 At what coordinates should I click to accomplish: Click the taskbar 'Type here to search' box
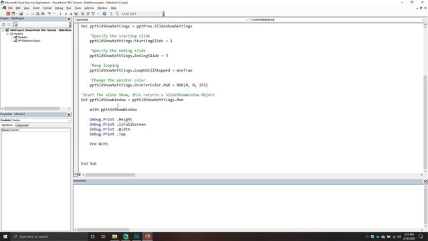coord(49,236)
